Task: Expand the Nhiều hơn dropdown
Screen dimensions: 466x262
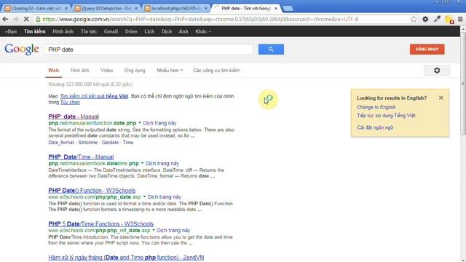Action: tap(170, 71)
